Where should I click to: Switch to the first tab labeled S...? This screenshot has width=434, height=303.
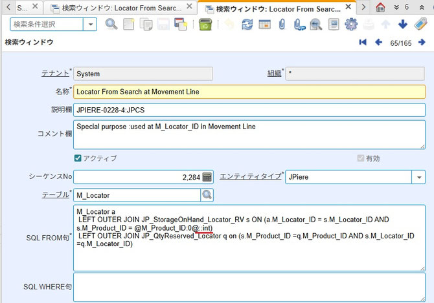pyautogui.click(x=22, y=8)
